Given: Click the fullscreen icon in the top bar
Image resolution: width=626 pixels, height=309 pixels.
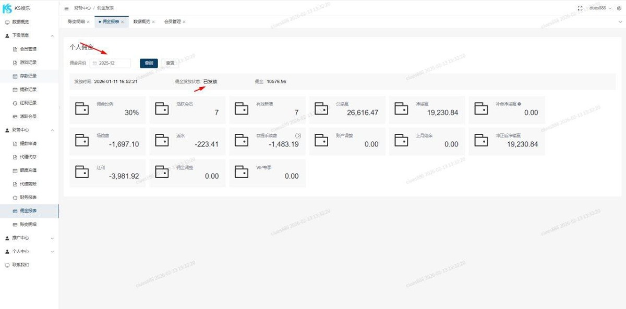Looking at the screenshot, I should [x=580, y=8].
